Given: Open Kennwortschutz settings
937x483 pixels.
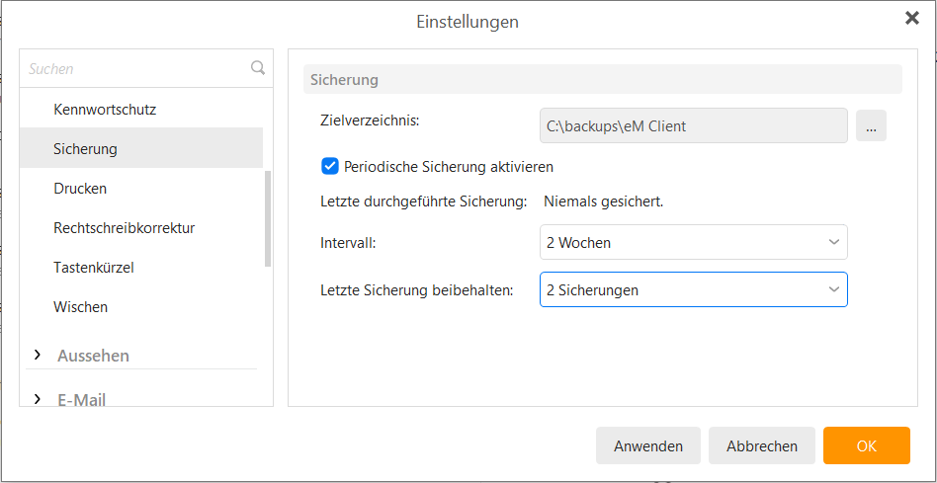Looking at the screenshot, I should [141, 110].
